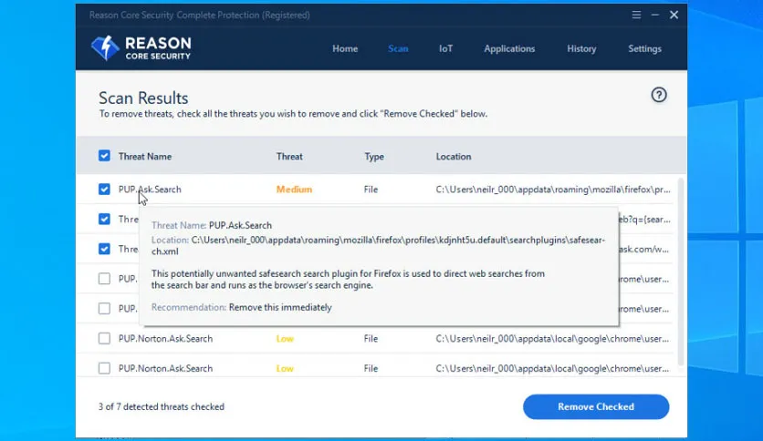Close the Reason Core Security window

click(x=674, y=15)
